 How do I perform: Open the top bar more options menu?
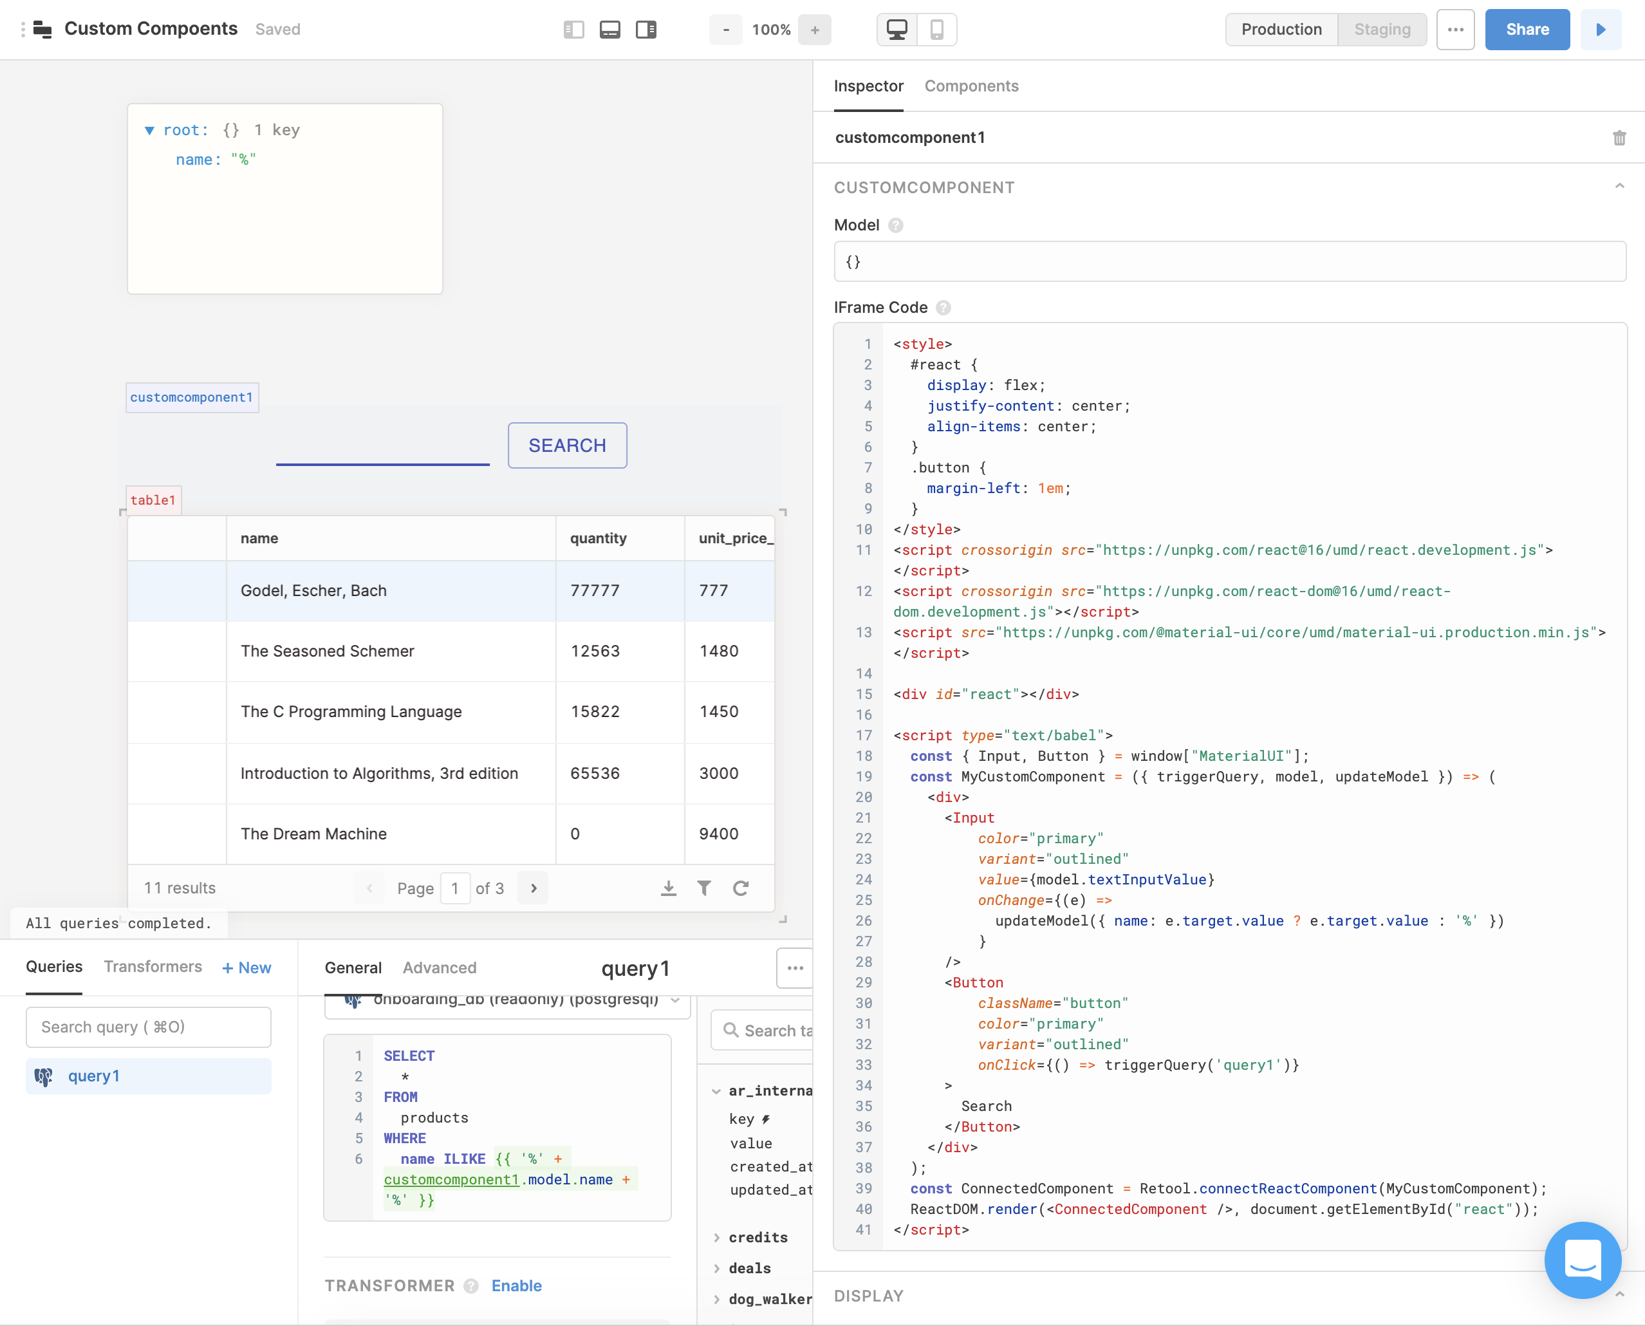pyautogui.click(x=1456, y=30)
